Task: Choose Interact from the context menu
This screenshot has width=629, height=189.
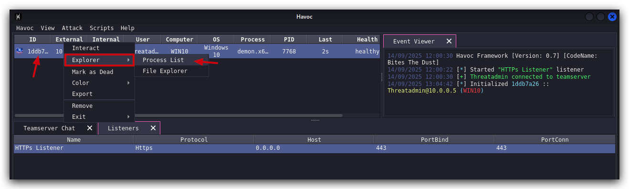Action: click(x=99, y=48)
